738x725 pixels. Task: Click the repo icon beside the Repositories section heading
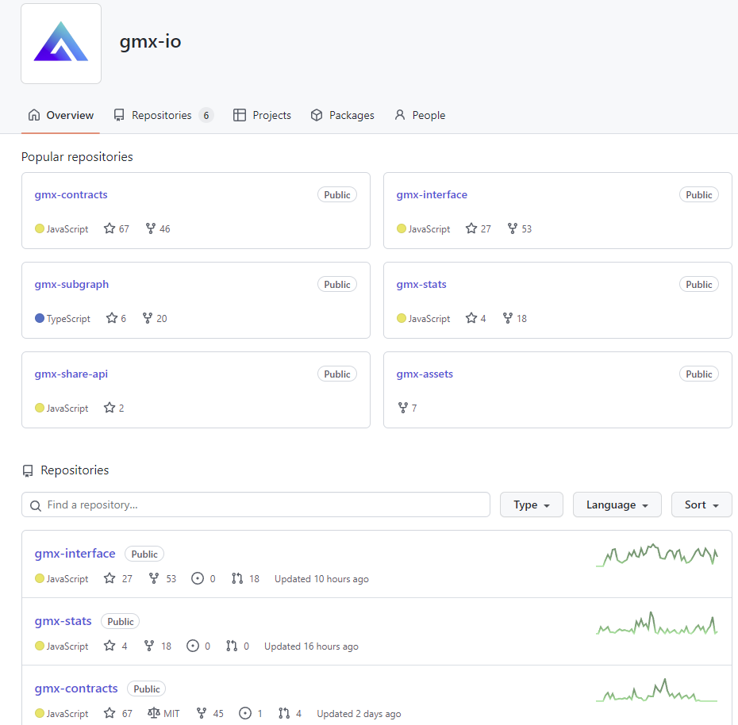click(28, 471)
